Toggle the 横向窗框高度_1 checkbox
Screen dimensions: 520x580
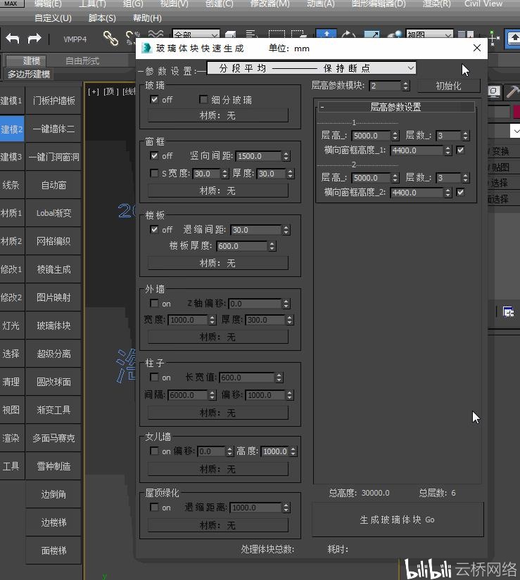460,150
